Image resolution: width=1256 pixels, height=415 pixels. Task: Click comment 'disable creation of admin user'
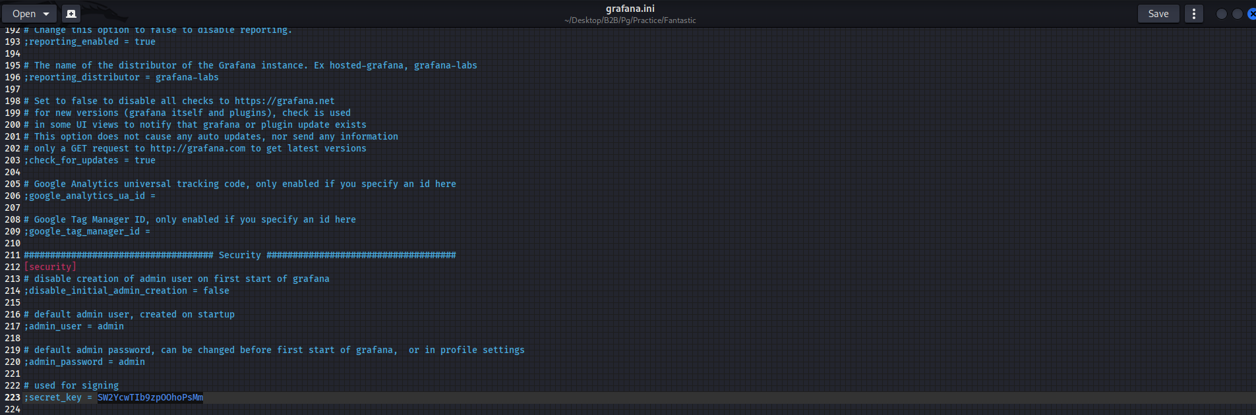coord(177,279)
